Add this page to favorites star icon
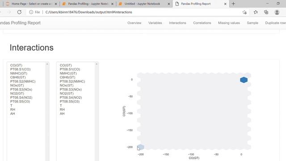Viewport: 286px width, 161px height. tap(244, 12)
